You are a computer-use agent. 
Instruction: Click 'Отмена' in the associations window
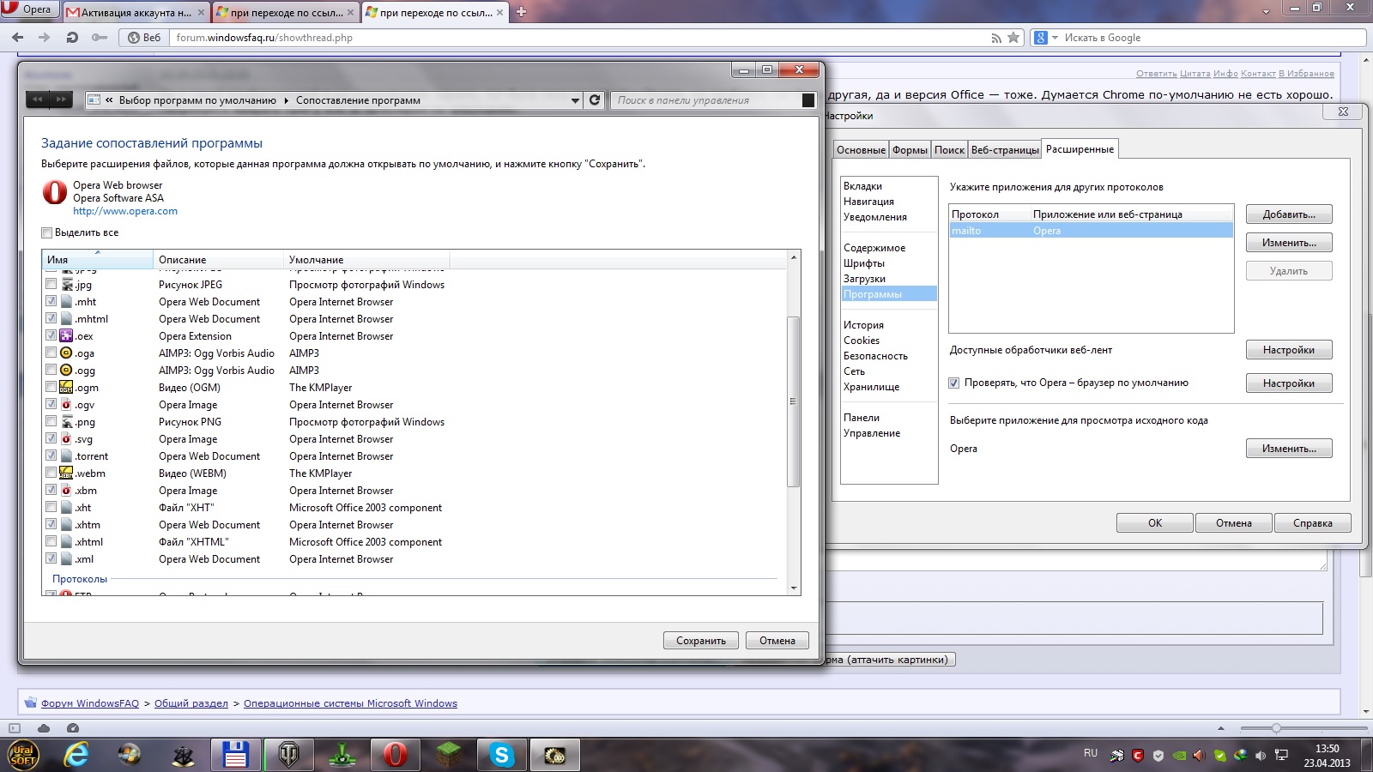coord(777,641)
